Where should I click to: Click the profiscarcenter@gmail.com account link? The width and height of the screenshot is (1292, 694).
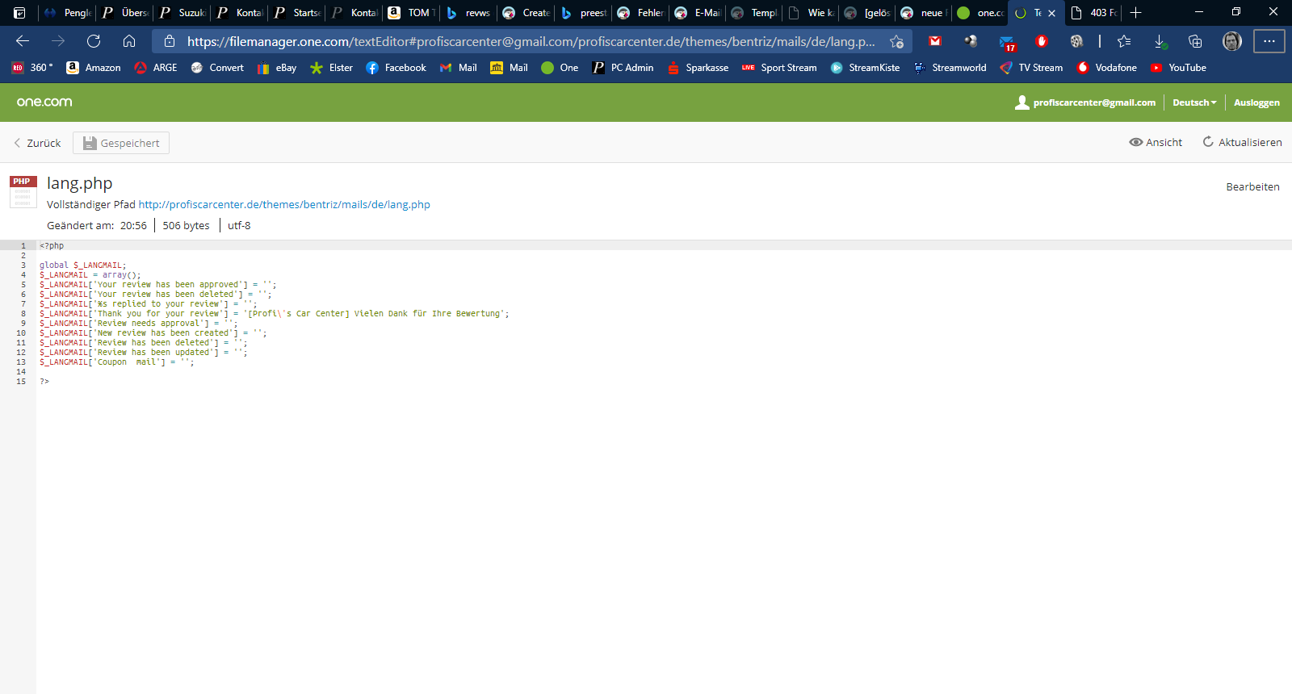1085,102
